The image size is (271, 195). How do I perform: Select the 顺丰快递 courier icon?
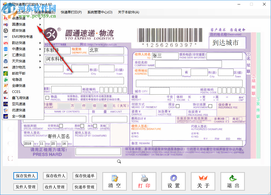click(6, 30)
